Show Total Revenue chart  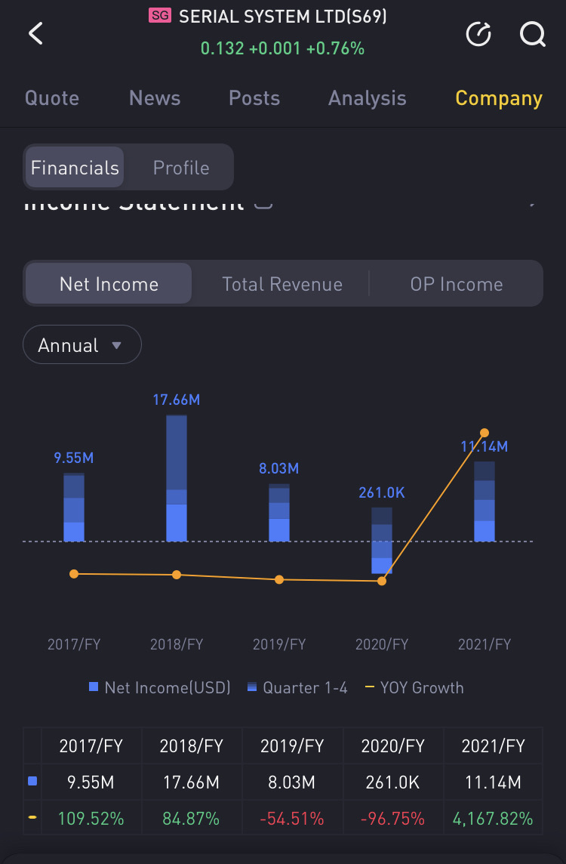(x=282, y=284)
